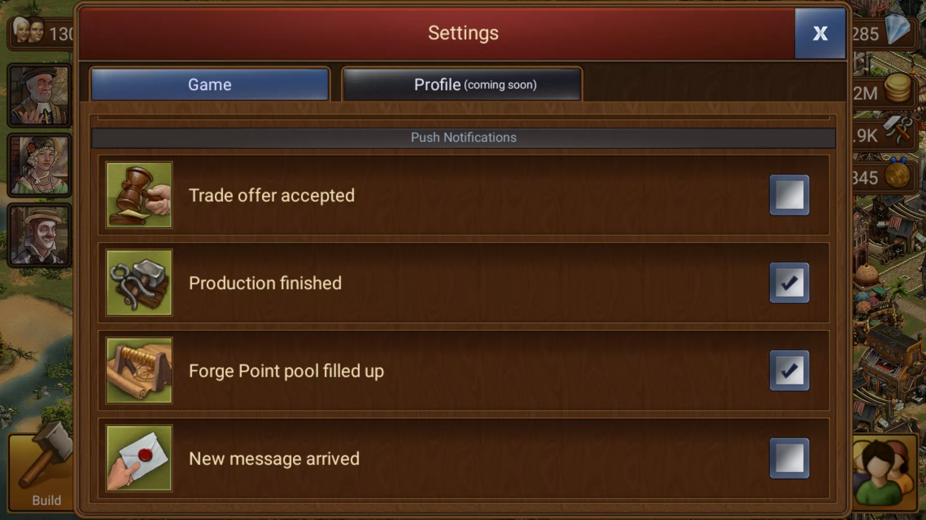Switch to the Game tab
926x520 pixels.
(210, 84)
